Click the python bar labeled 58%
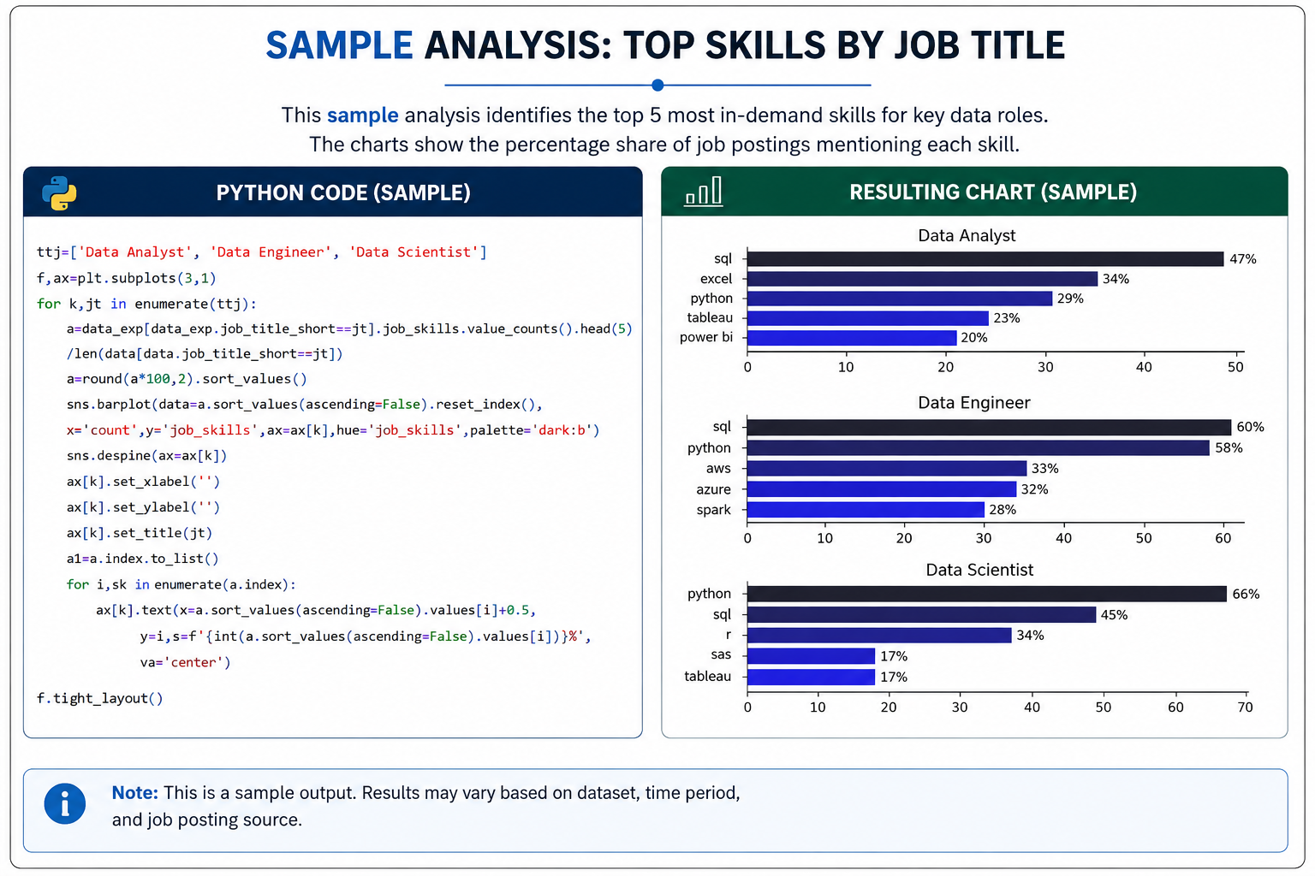Screen dimensions: 1315x876 (x=979, y=447)
